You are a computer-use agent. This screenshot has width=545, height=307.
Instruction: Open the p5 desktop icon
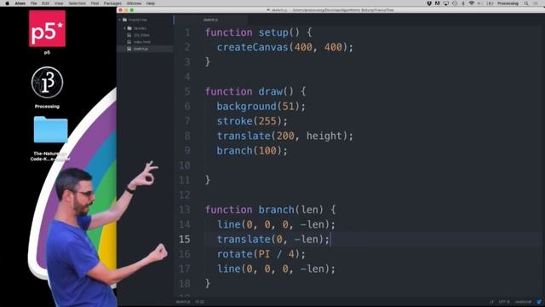pos(47,28)
